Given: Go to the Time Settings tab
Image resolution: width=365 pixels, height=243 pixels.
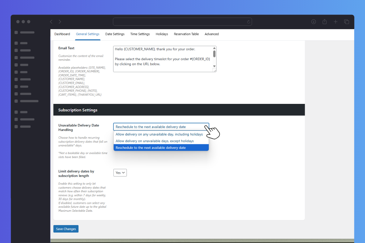Looking at the screenshot, I should pyautogui.click(x=140, y=34).
